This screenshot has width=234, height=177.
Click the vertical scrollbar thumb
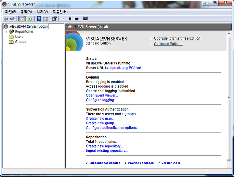pyautogui.click(x=229, y=98)
